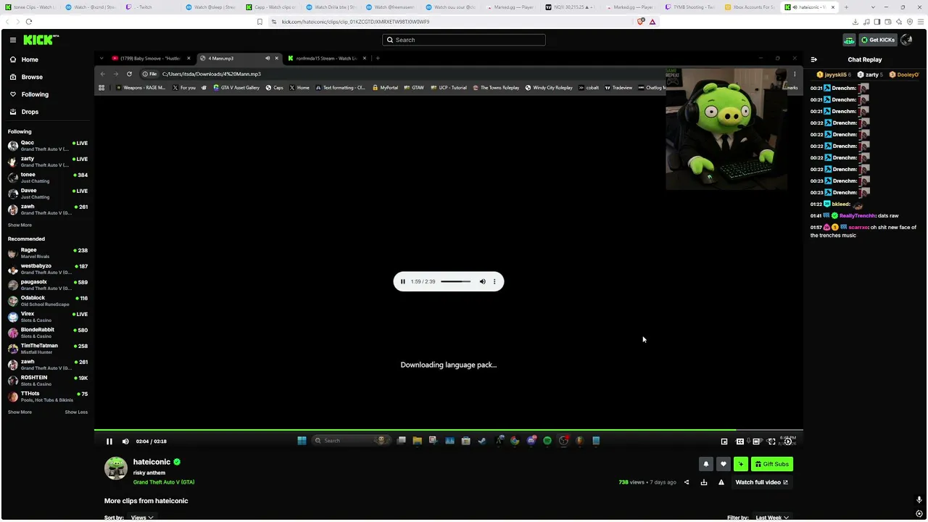Pause the Kick clip playback
Screen dimensions: 928x522
click(109, 442)
